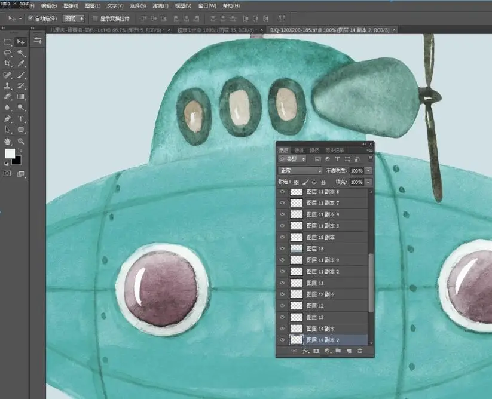
Task: Select the Lasso tool
Action: (7, 53)
